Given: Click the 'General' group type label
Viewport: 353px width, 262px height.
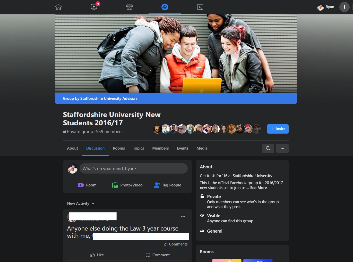Looking at the screenshot, I should pyautogui.click(x=215, y=231).
